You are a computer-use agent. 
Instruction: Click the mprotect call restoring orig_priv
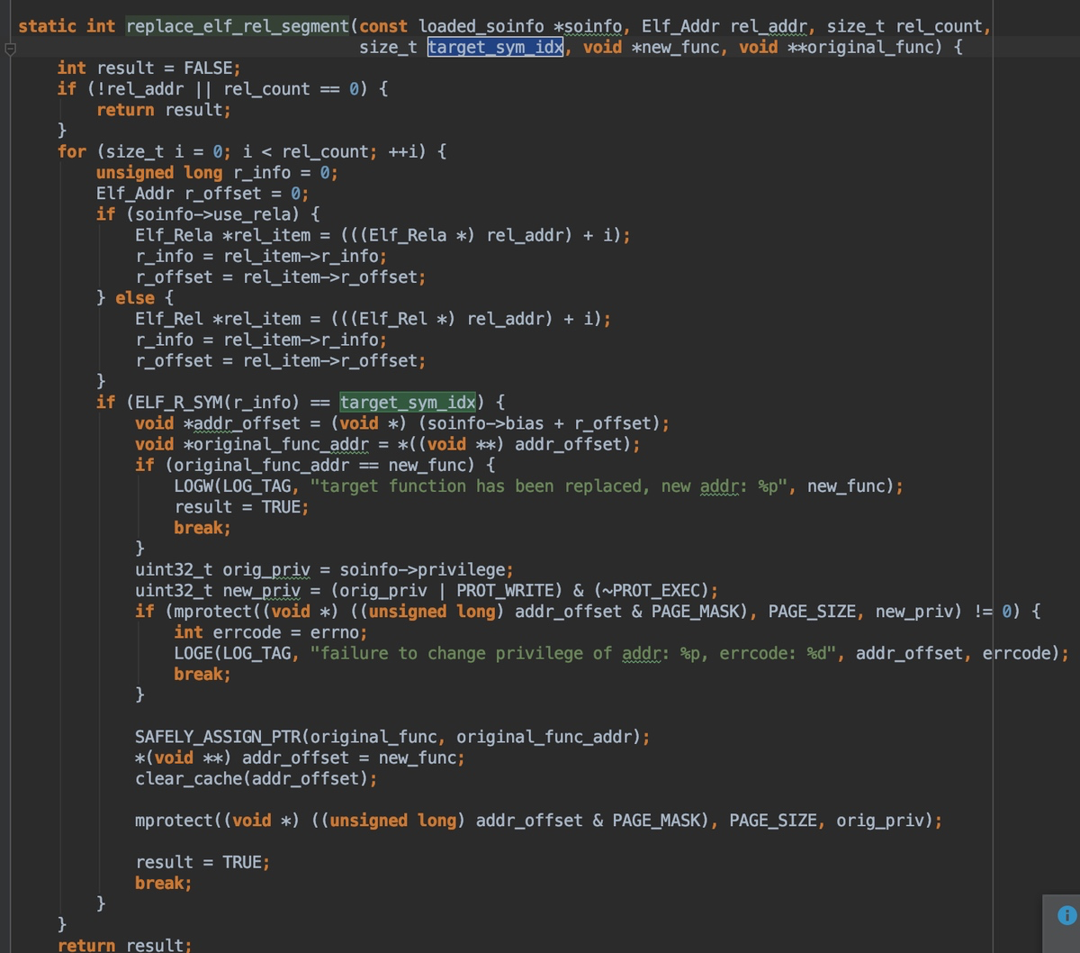(x=539, y=821)
